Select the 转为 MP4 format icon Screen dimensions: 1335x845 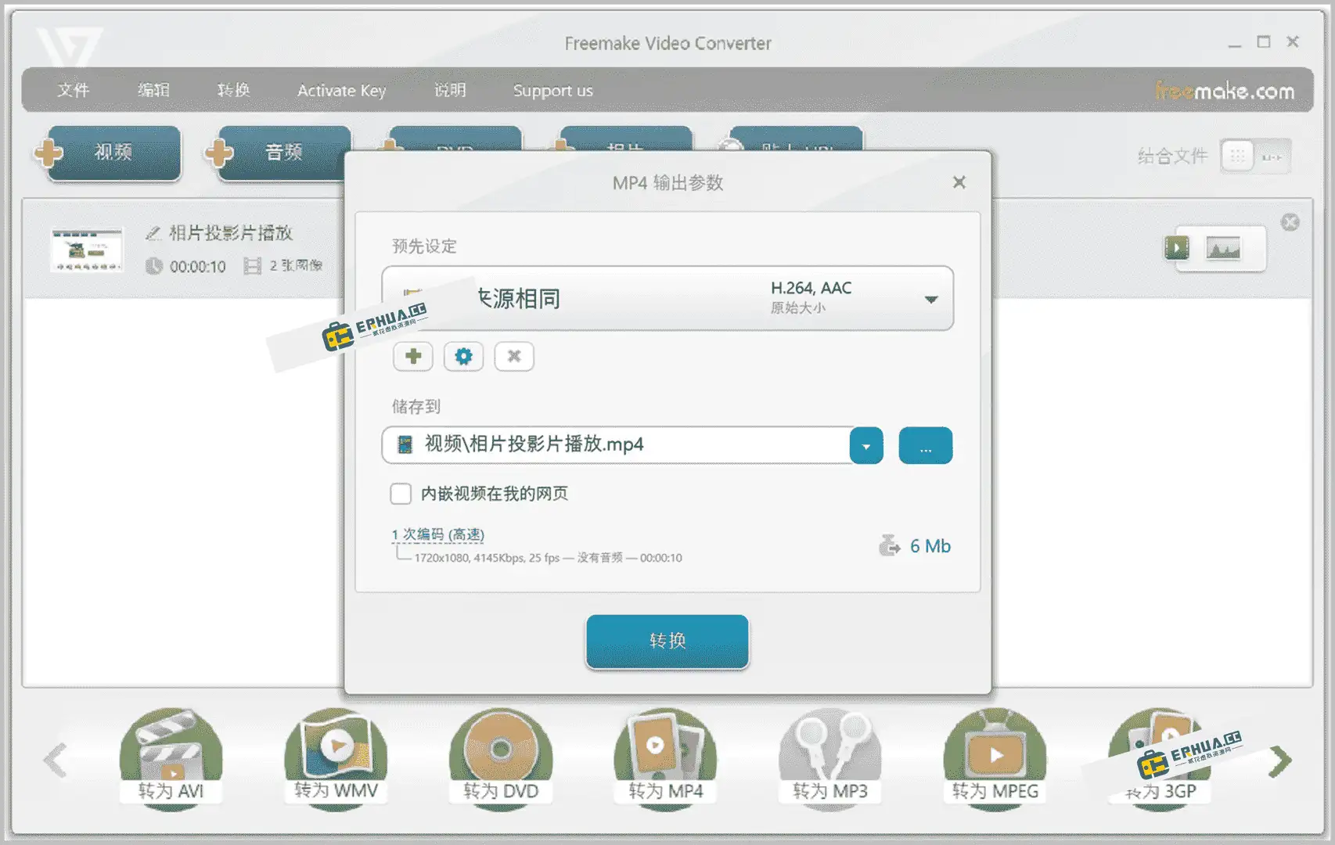pos(666,758)
